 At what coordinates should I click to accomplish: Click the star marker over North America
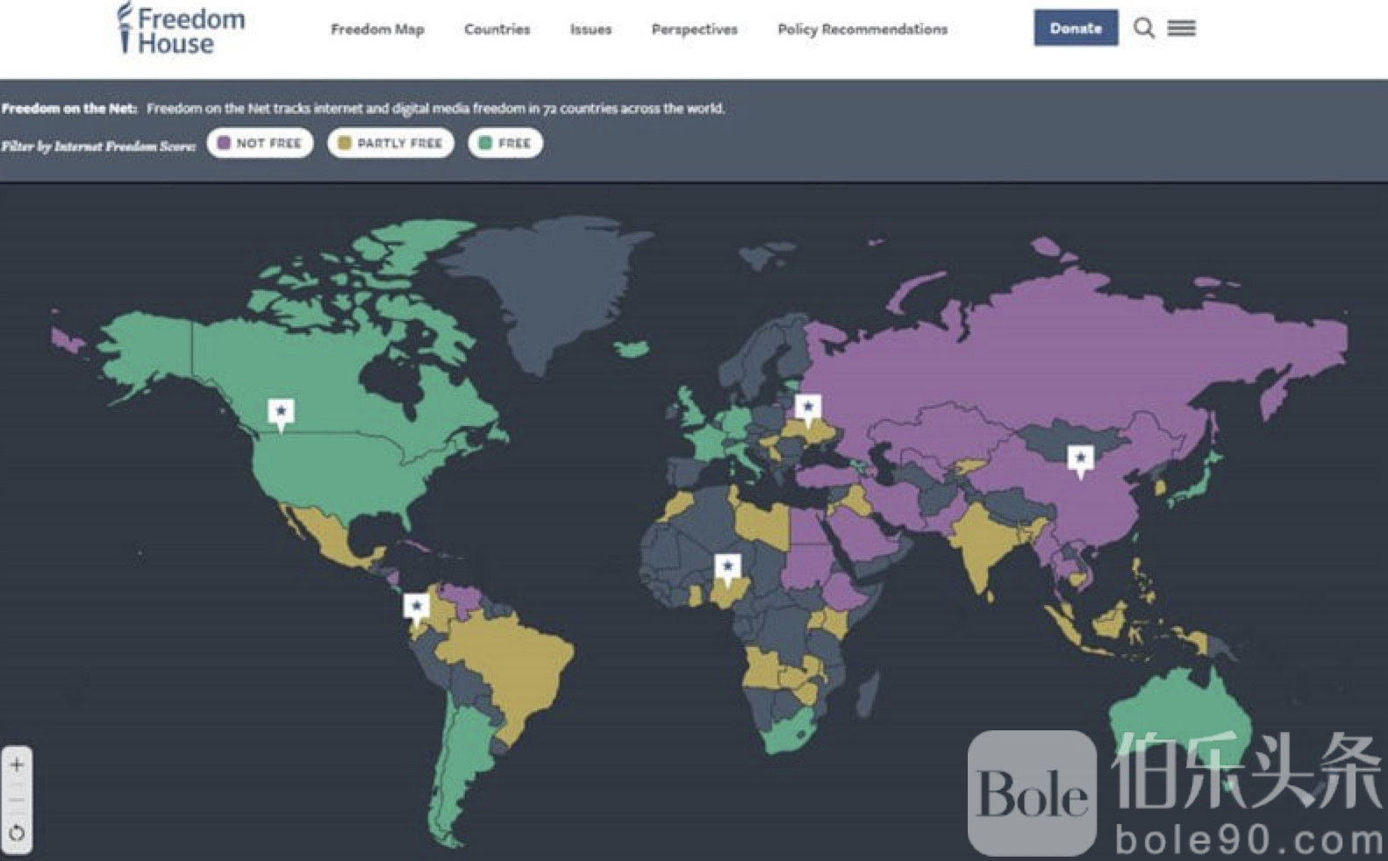pyautogui.click(x=281, y=412)
